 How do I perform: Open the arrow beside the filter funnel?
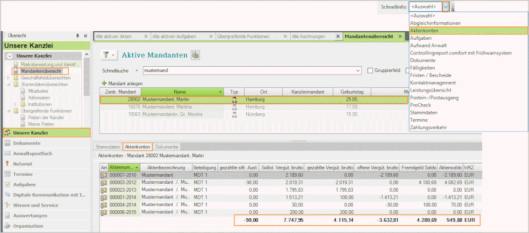[114, 55]
